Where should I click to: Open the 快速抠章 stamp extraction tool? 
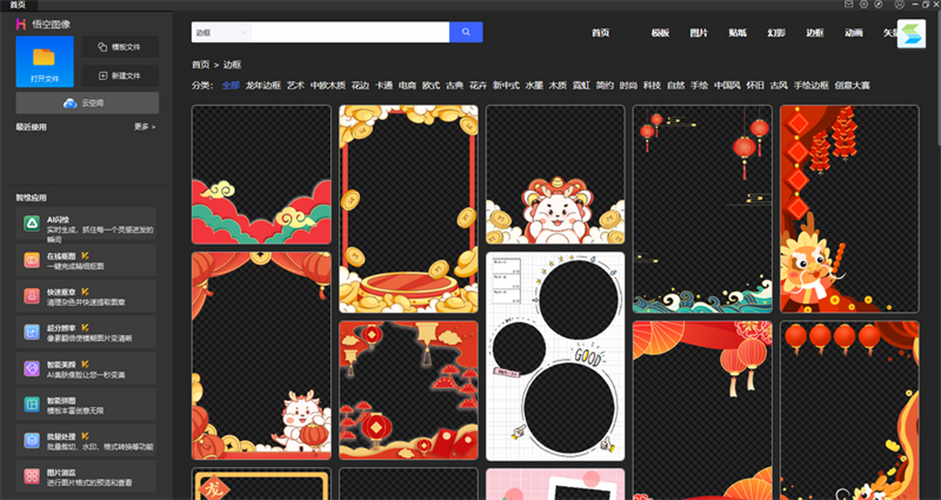(x=86, y=296)
